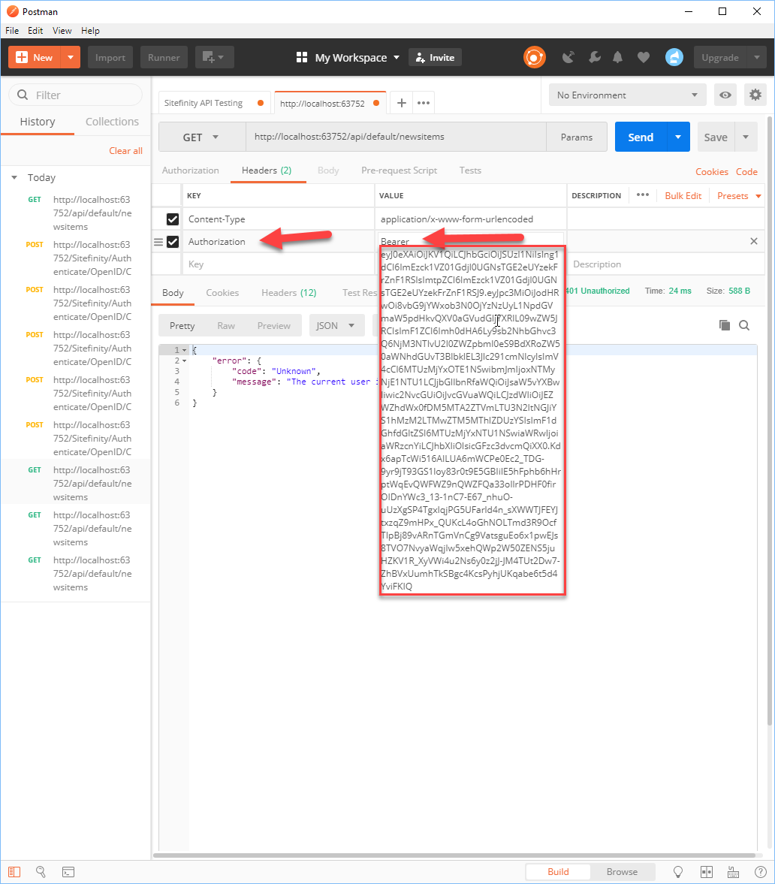This screenshot has width=775, height=884.
Task: Click the request URL input field
Action: (396, 137)
